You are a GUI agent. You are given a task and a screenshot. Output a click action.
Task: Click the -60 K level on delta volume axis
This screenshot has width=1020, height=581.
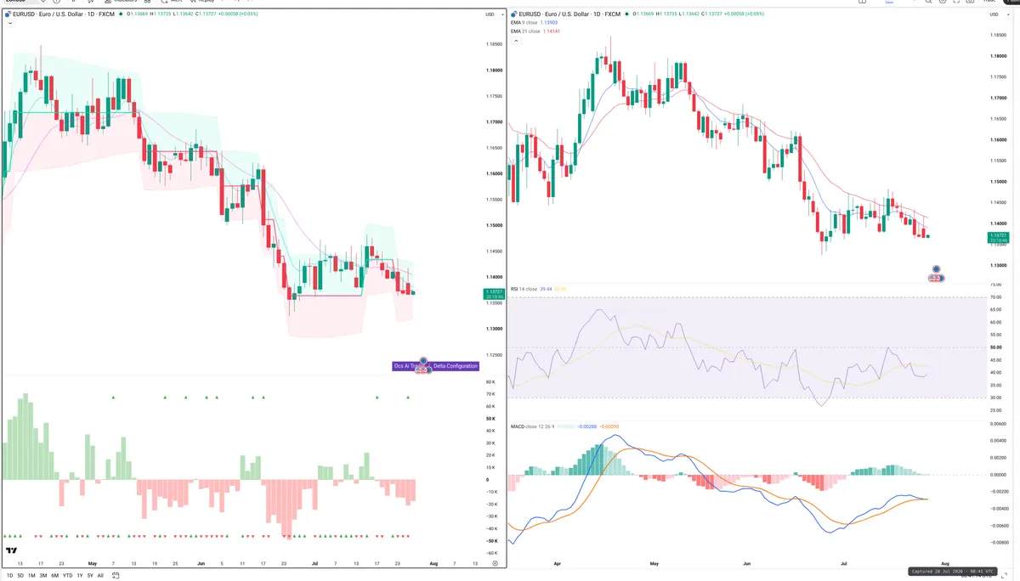pyautogui.click(x=490, y=553)
